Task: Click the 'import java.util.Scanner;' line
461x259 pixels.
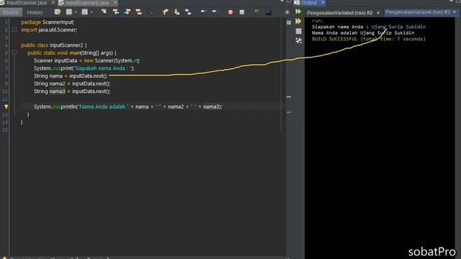Action: (x=49, y=29)
